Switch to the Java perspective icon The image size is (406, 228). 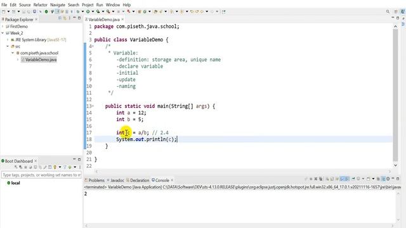click(x=403, y=11)
